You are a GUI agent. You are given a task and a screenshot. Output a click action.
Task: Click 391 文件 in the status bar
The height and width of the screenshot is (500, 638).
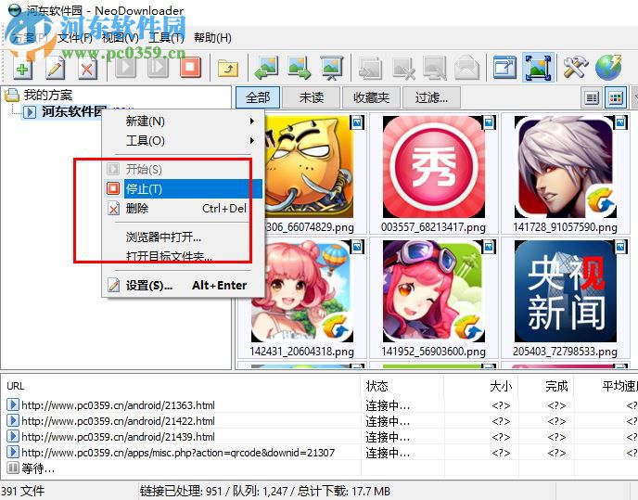pos(23,491)
